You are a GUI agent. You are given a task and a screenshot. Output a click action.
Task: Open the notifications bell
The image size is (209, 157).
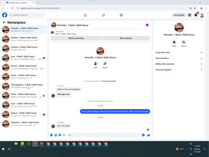coord(196,15)
